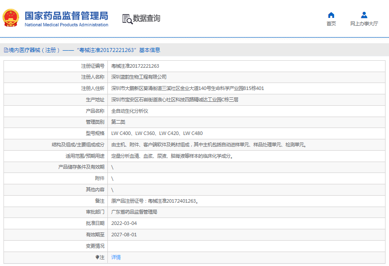The height and width of the screenshot is (266, 389).
Task: Click 数据查询 heading text
Action: pyautogui.click(x=147, y=18)
